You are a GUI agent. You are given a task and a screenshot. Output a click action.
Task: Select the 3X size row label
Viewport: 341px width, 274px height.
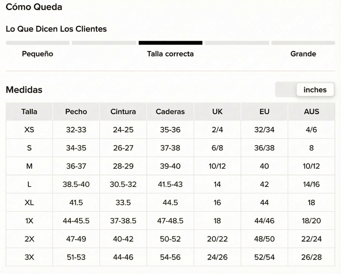(29, 257)
